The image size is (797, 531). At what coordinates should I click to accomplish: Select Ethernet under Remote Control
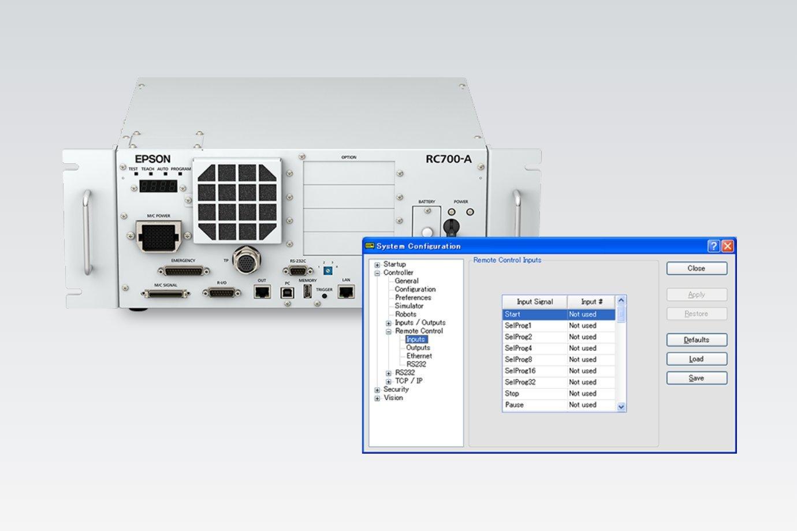click(419, 356)
